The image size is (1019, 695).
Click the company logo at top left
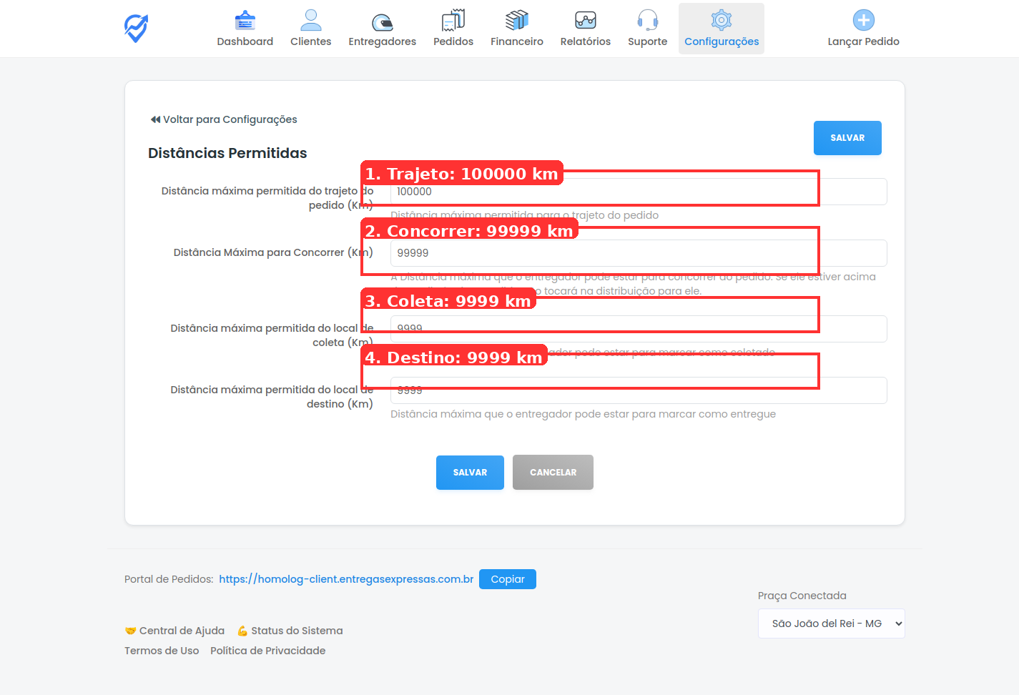coord(135,28)
